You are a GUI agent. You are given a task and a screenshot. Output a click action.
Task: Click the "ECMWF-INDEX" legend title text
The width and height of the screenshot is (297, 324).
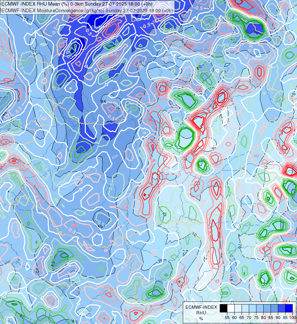(x=201, y=307)
